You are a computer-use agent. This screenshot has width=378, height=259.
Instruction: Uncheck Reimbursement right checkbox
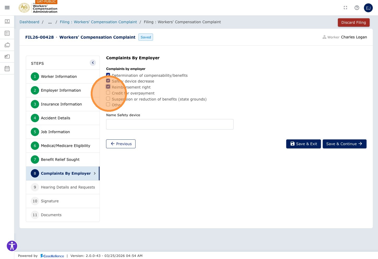pos(108,87)
